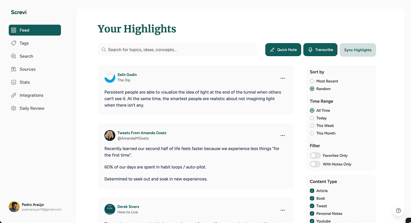Screen dimensions: 411x223
Task: Click the microphone icon on Transcribe
Action: 310,50
